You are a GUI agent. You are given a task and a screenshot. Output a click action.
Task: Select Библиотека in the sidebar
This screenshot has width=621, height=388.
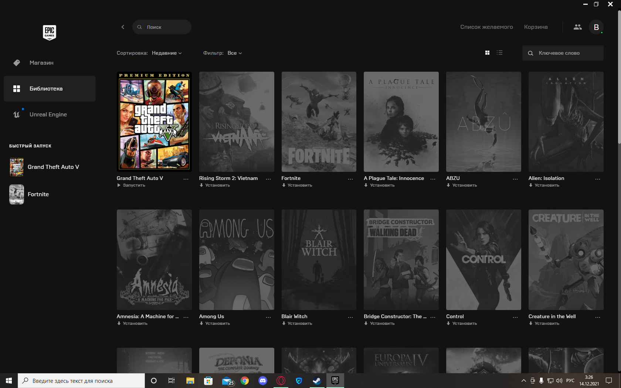click(x=50, y=89)
